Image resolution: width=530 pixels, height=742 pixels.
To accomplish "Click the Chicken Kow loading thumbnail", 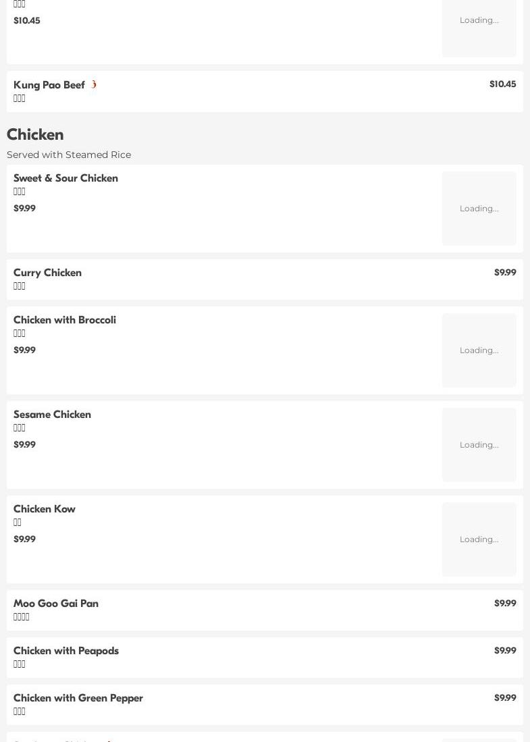I will click(x=479, y=539).
